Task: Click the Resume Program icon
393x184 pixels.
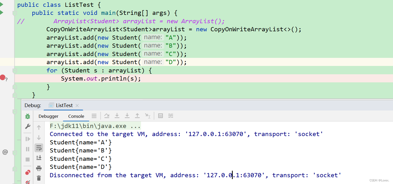Action: [27, 139]
